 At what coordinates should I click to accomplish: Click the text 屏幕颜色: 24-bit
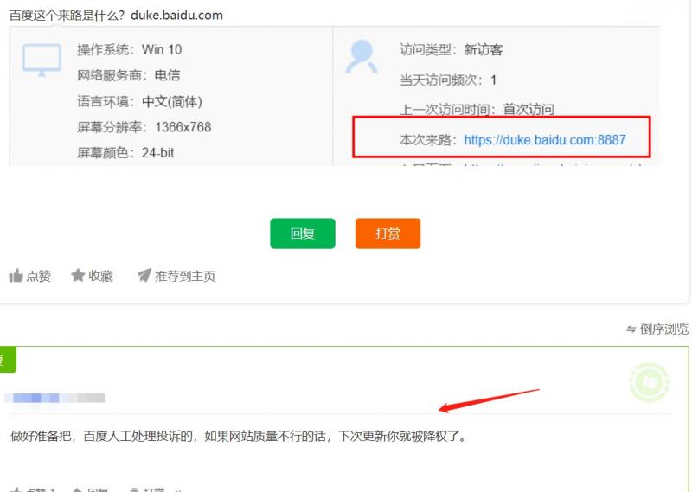pos(125,153)
